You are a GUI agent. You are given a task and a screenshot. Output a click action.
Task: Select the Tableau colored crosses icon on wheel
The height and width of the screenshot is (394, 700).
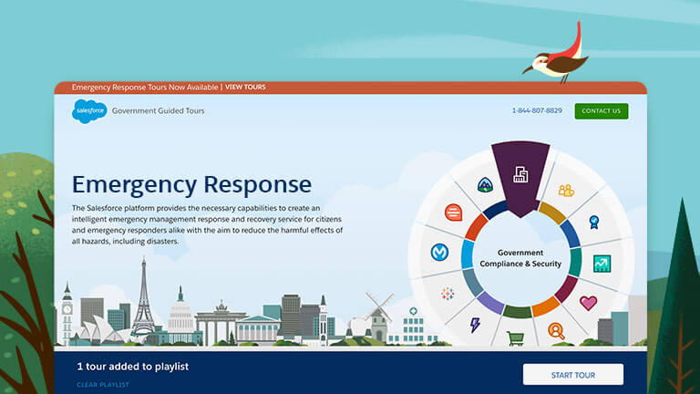tap(448, 294)
